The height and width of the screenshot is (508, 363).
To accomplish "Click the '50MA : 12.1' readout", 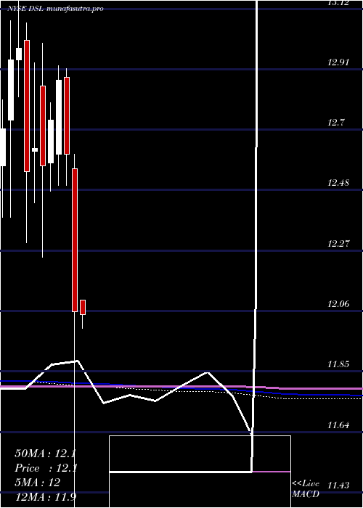I will coord(45,454).
